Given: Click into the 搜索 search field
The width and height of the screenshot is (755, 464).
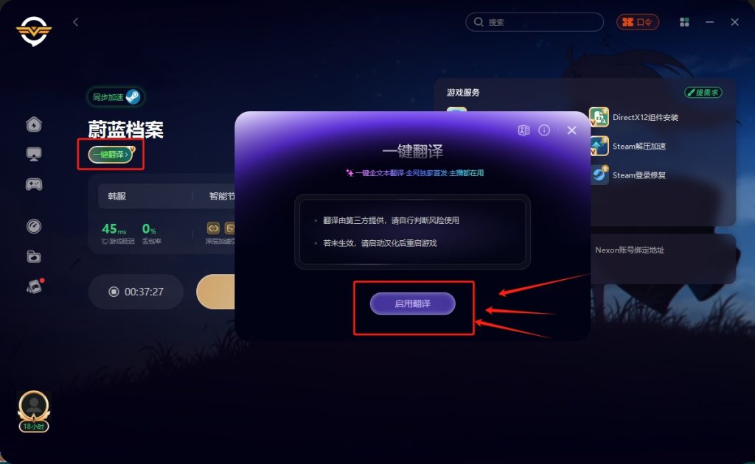Looking at the screenshot, I should pyautogui.click(x=535, y=22).
